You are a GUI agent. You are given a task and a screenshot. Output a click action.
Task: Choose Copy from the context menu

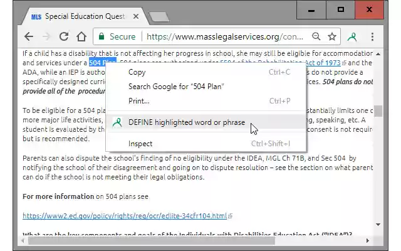point(206,72)
